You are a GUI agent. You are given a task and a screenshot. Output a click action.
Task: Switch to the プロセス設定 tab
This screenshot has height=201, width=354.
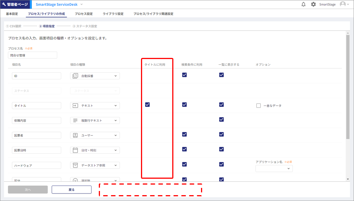click(x=83, y=14)
